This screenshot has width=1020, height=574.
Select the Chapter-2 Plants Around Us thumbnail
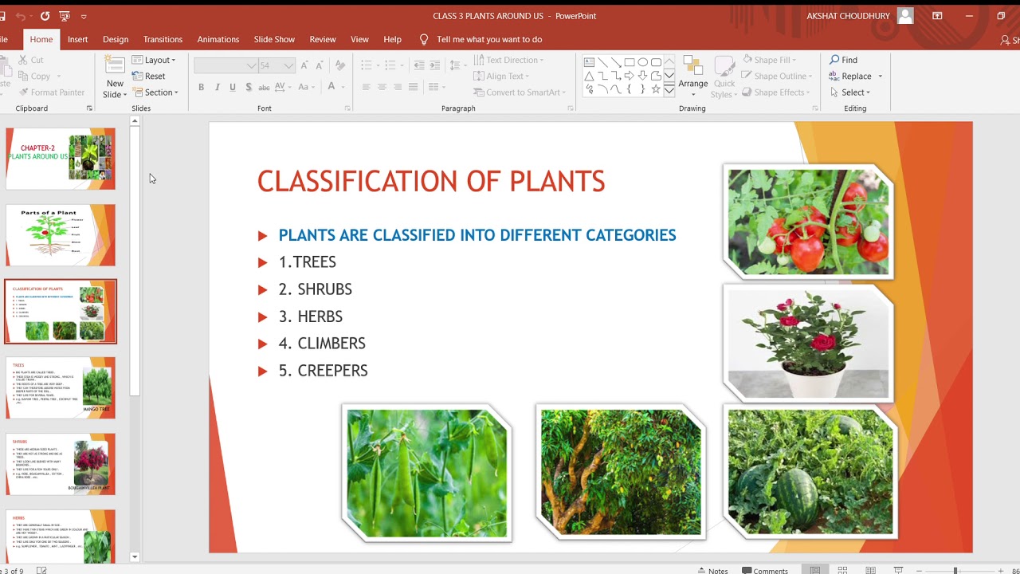pos(61,159)
